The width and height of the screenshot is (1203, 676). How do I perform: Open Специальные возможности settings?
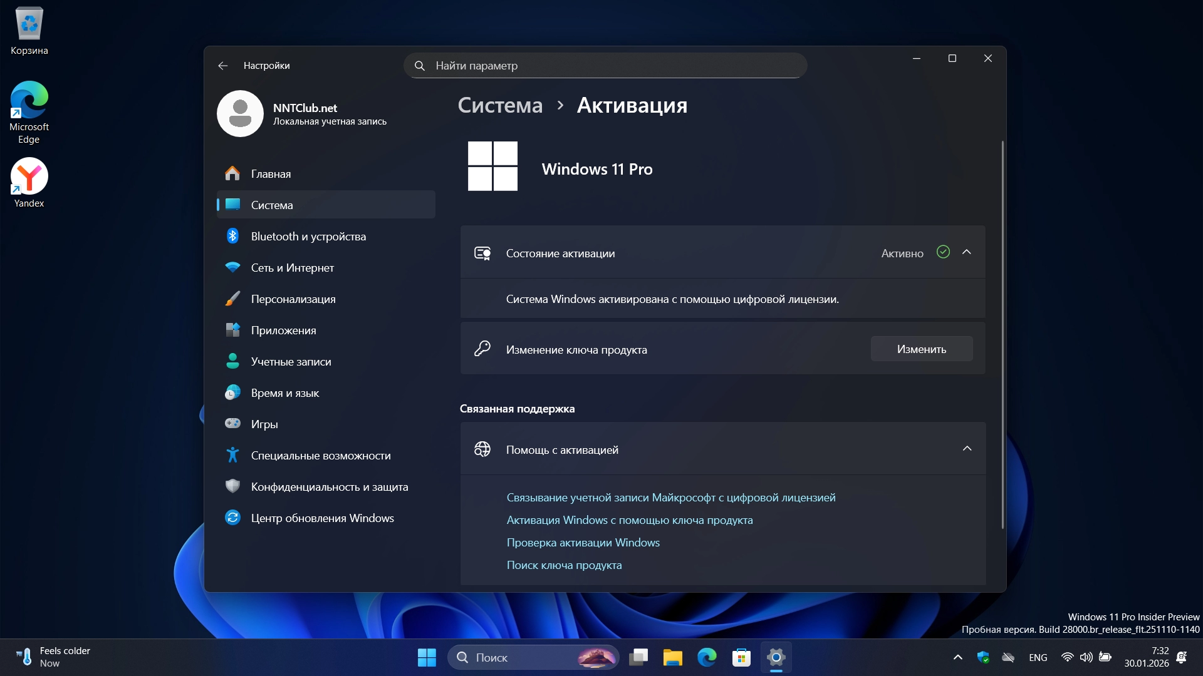[320, 456]
